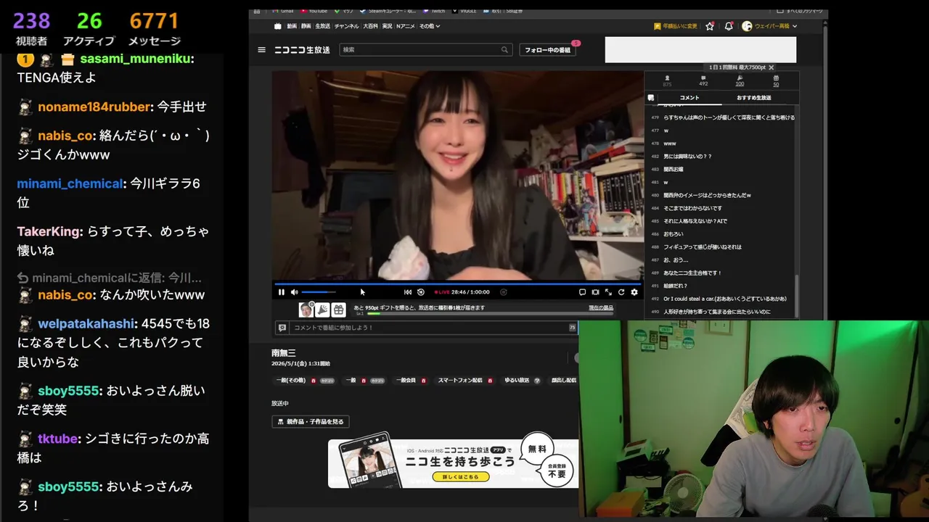Open the hamburger menu beside ニコニコ生放送 logo
The image size is (929, 522).
[x=261, y=50]
